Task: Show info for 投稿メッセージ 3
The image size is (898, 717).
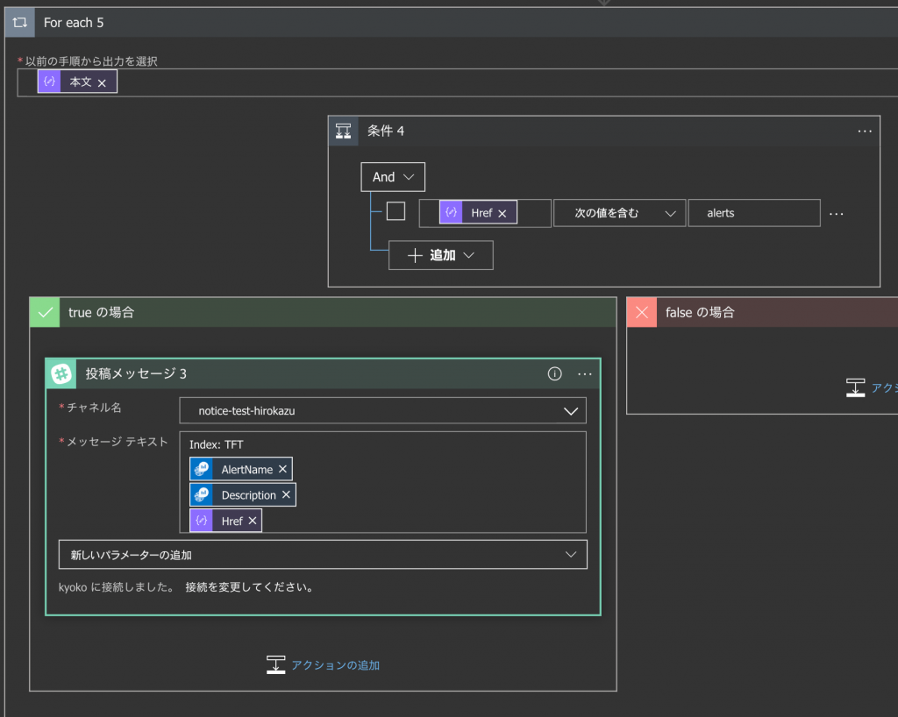Action: click(x=554, y=373)
